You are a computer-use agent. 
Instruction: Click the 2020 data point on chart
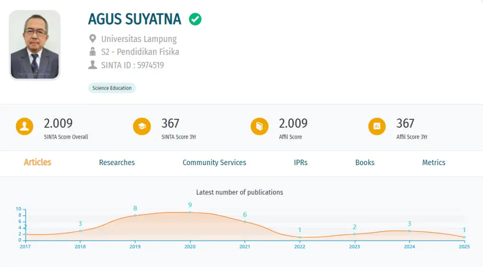tap(190, 212)
